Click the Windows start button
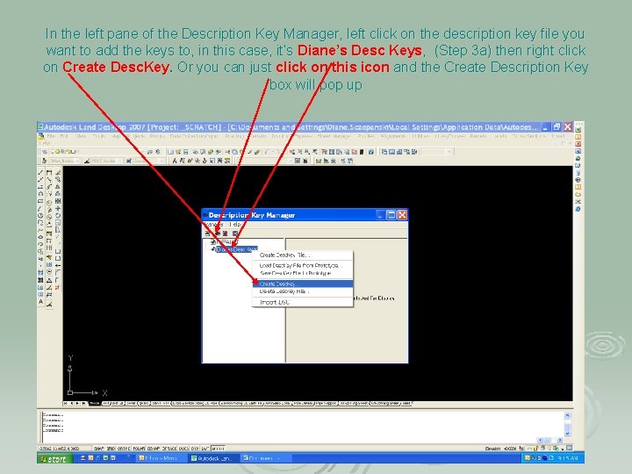This screenshot has height=474, width=632. click(54, 459)
